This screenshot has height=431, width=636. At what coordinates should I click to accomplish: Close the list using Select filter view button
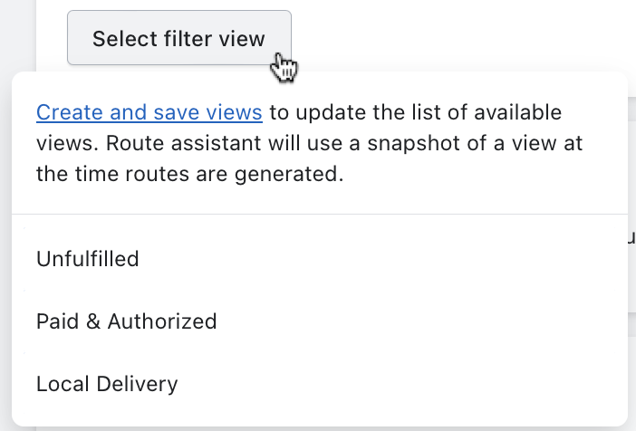click(x=178, y=38)
